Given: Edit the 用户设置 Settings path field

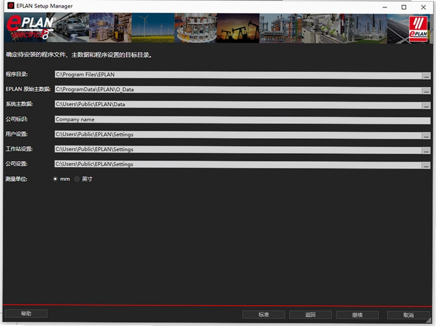Looking at the screenshot, I should (x=238, y=135).
